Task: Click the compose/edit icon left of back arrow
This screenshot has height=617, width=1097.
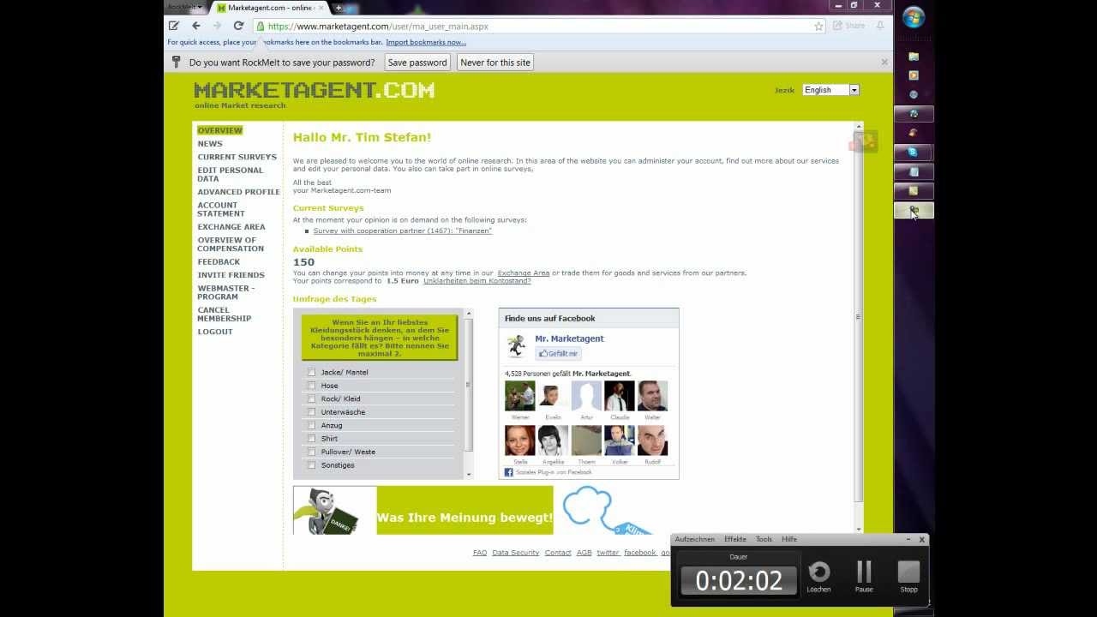Action: pos(174,26)
